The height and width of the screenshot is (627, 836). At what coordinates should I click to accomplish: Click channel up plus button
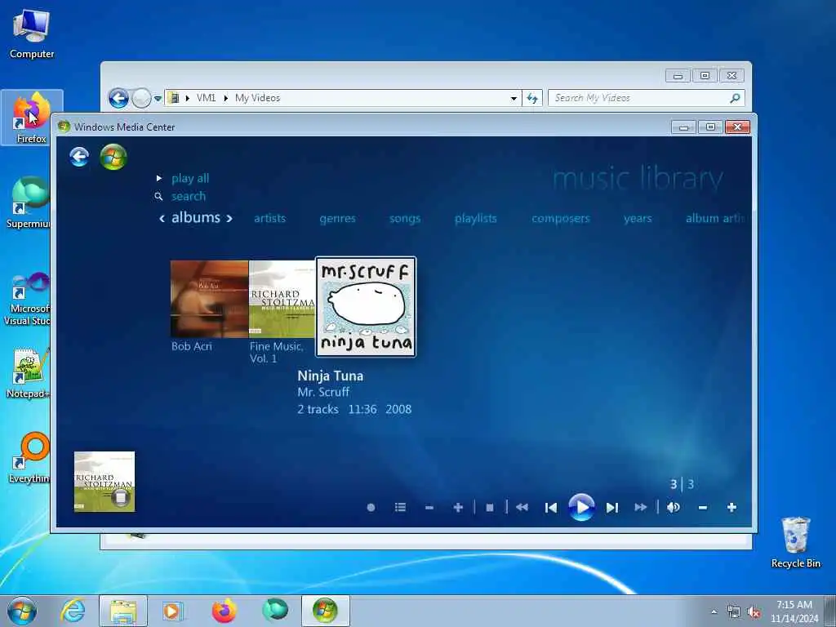[x=458, y=508]
